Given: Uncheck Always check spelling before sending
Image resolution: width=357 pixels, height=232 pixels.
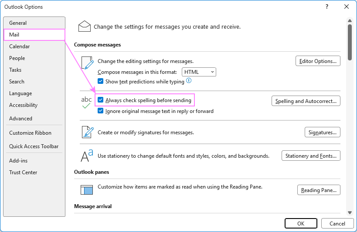Looking at the screenshot, I should [100, 100].
